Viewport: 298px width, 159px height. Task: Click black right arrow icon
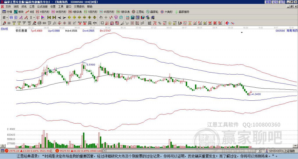point(64,18)
